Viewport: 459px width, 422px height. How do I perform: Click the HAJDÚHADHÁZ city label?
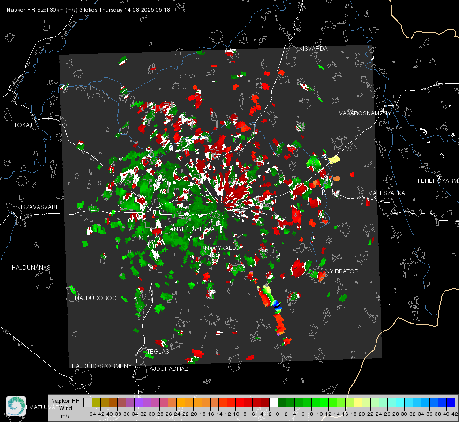click(167, 369)
